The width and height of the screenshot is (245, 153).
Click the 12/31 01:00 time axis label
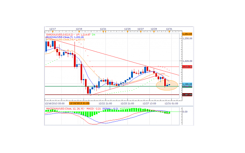click(x=171, y=103)
